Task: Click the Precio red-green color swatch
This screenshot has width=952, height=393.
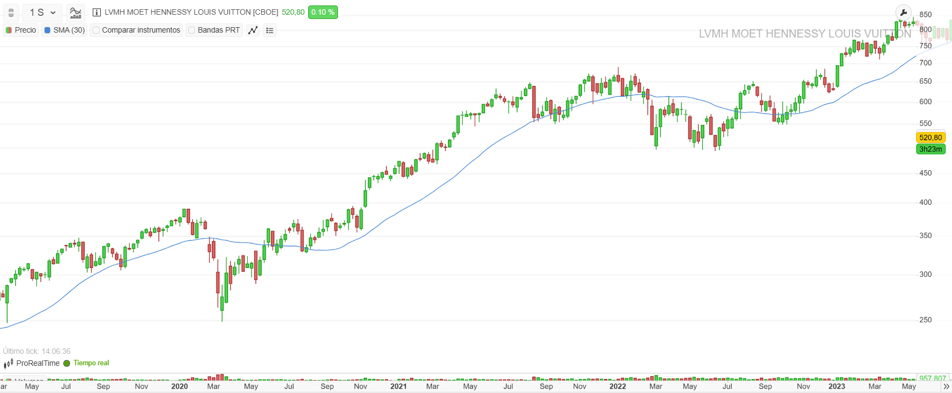Action: pos(9,30)
